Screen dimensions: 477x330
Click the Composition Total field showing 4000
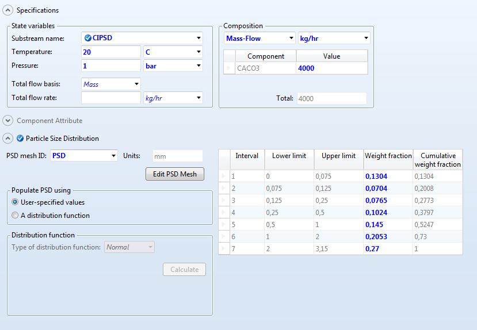coord(331,98)
